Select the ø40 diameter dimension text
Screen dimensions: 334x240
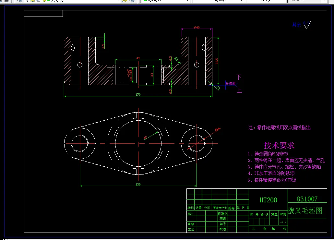(197, 27)
